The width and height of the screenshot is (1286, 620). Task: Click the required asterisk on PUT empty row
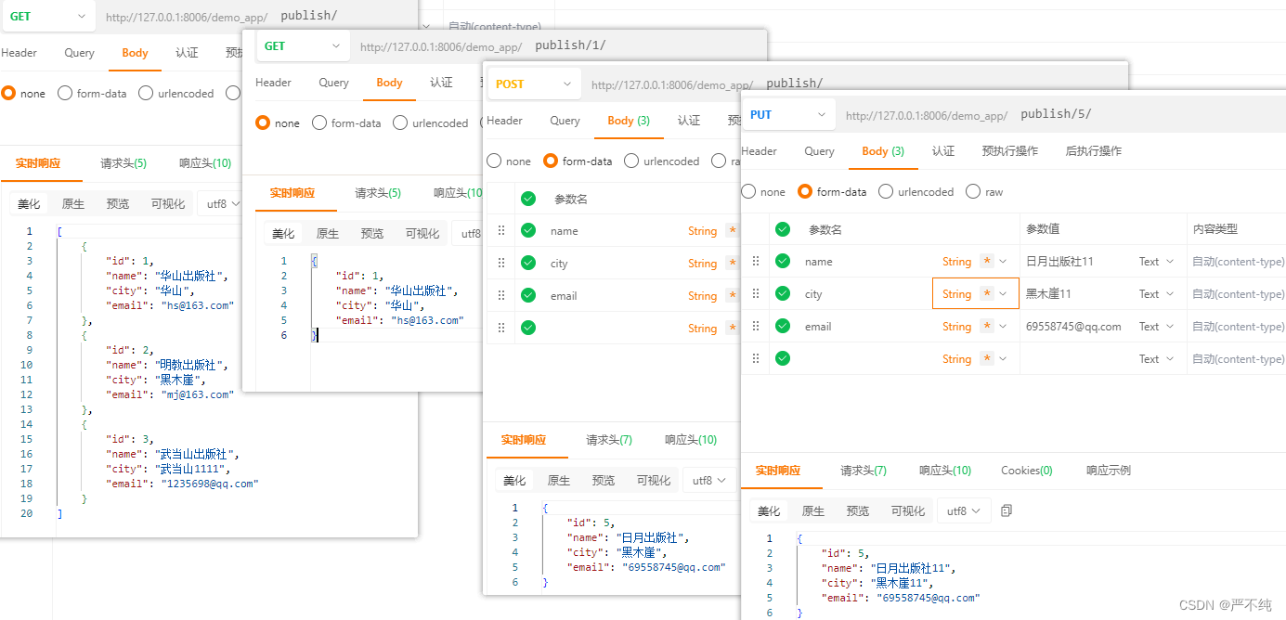(987, 359)
